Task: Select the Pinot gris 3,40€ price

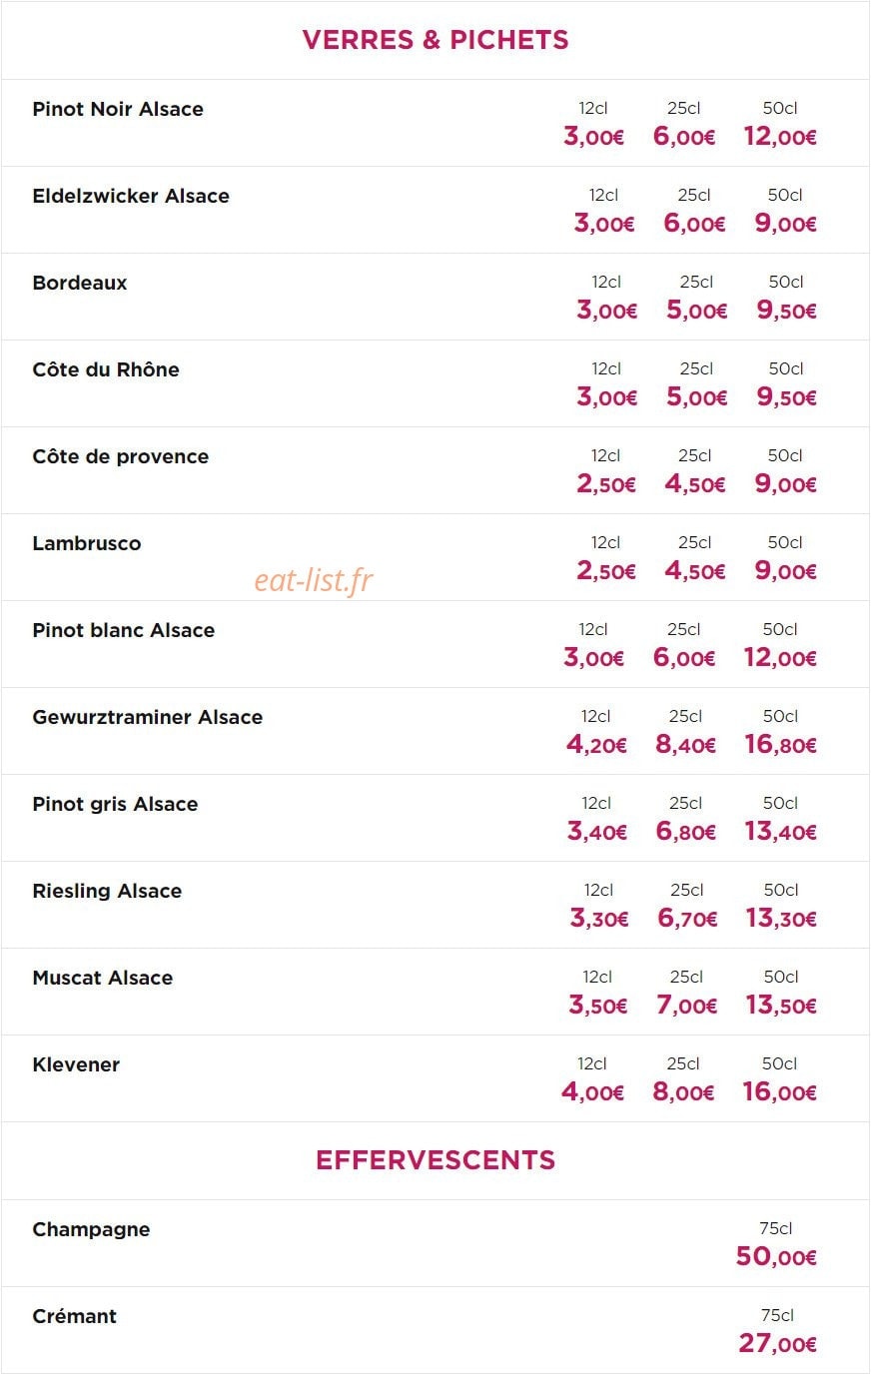Action: [x=597, y=832]
